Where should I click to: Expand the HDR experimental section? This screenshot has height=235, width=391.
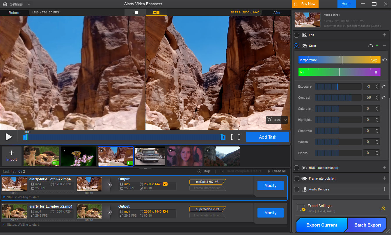[x=384, y=168]
